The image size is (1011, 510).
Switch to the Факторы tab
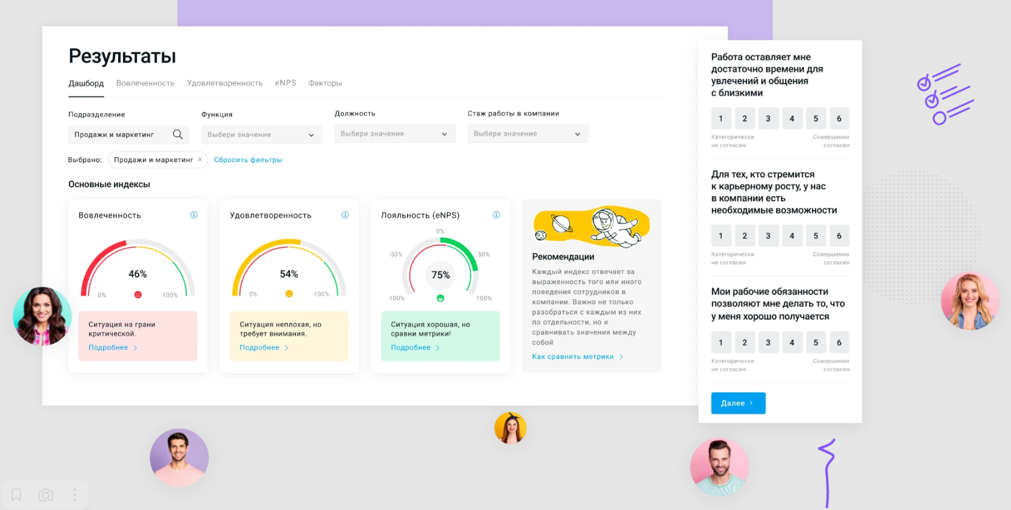tap(326, 83)
